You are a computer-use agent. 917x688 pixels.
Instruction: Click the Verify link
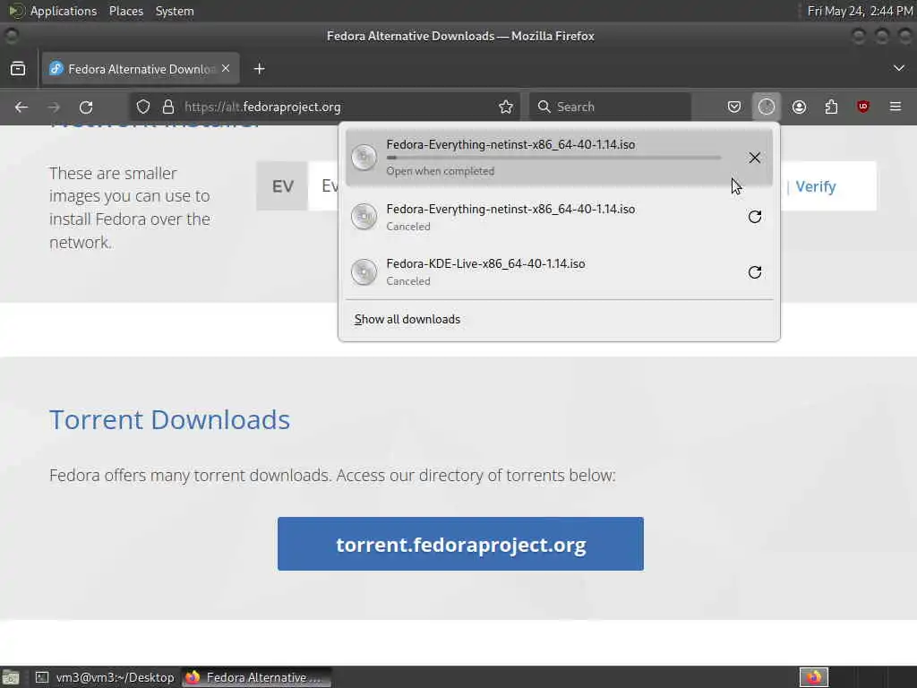coord(816,186)
